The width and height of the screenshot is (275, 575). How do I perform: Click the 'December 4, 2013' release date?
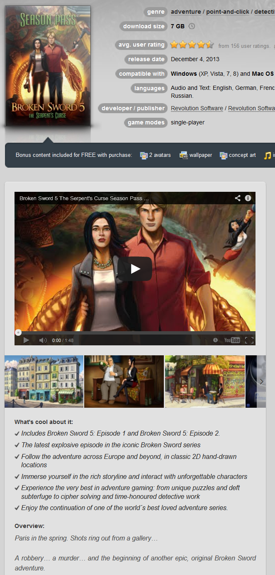click(x=195, y=59)
